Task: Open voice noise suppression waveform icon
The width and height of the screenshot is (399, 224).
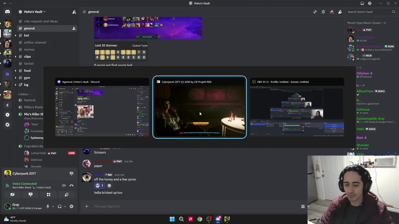Action: (x=64, y=185)
